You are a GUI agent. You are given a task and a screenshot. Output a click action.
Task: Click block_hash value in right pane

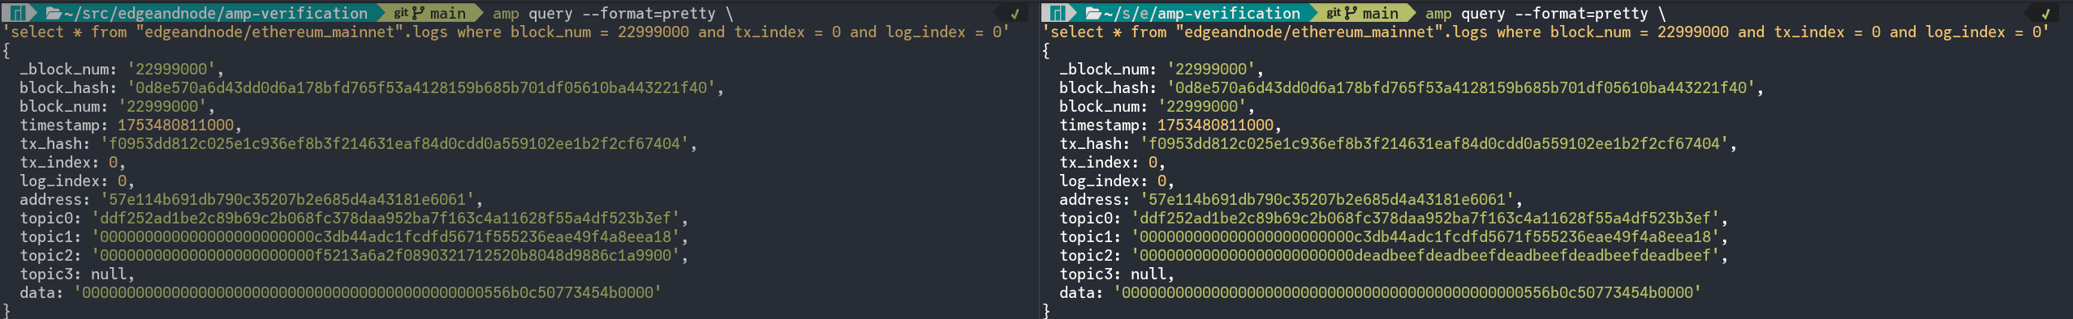click(x=1461, y=88)
